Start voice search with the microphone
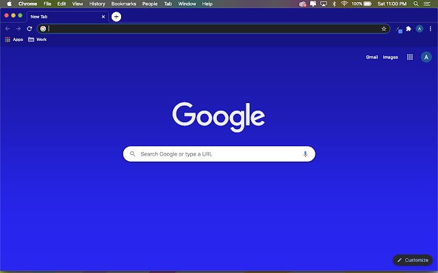The height and width of the screenshot is (273, 438). [x=305, y=154]
